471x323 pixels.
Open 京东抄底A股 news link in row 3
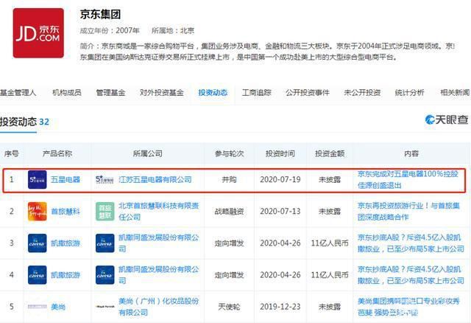point(411,243)
